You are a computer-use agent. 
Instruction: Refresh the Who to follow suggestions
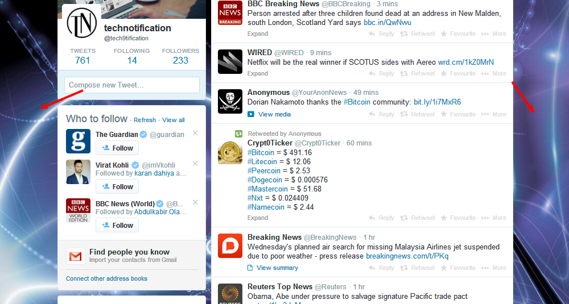(x=145, y=120)
